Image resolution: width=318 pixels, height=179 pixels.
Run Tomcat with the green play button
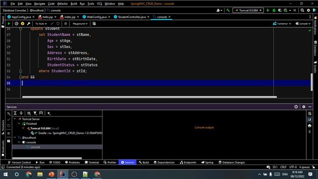coord(268,10)
